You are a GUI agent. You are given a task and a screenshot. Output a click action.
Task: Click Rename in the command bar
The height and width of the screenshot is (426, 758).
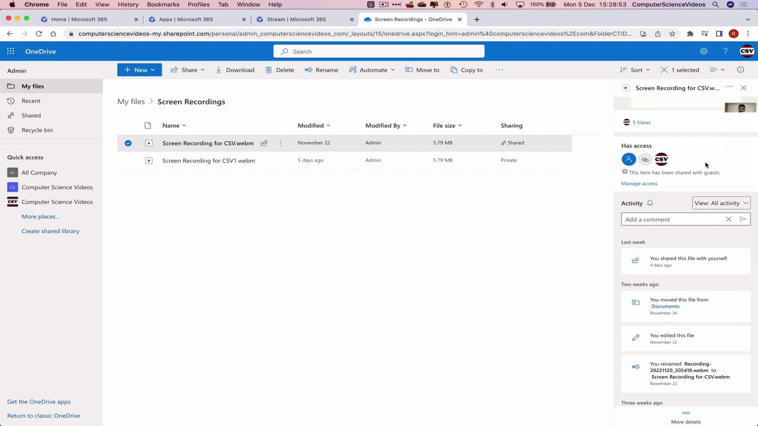(322, 70)
